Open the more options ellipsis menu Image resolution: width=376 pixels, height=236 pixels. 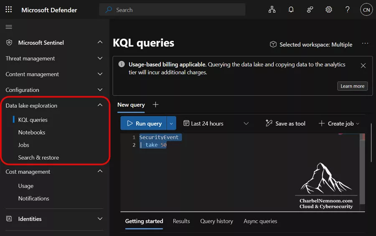(x=365, y=43)
